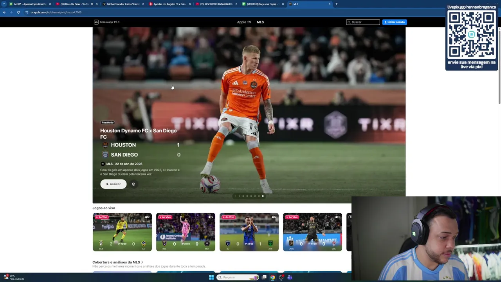
Task: Close the active MLS tab
Action: [330, 4]
